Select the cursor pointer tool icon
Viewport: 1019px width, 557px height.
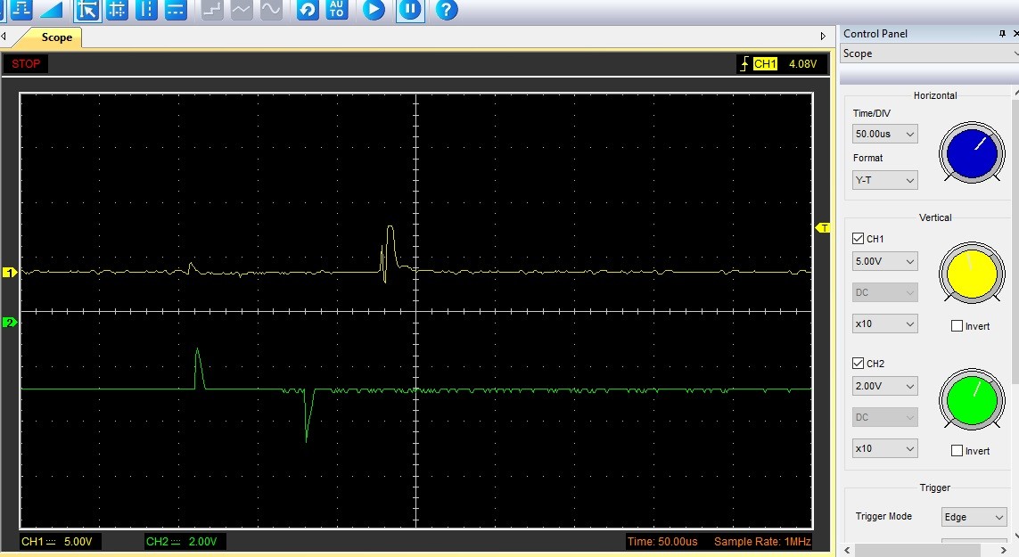tap(86, 10)
